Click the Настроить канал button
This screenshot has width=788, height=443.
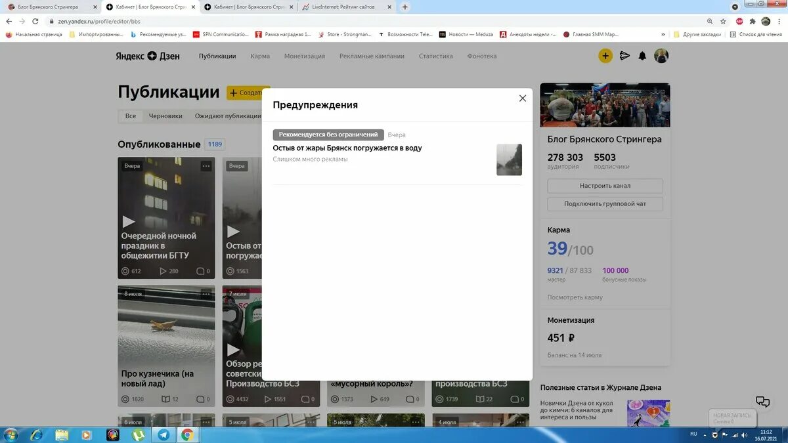click(x=603, y=186)
